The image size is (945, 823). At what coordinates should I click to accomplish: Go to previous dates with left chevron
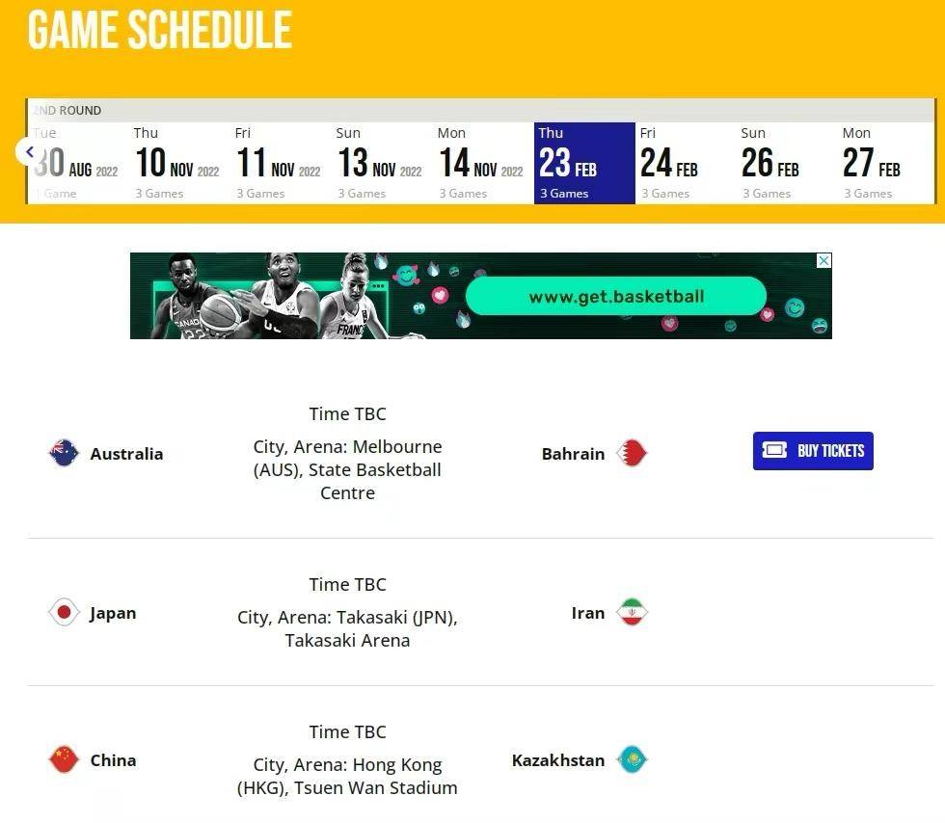(x=29, y=152)
